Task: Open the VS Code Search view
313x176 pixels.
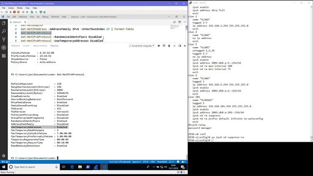Action: point(4,31)
